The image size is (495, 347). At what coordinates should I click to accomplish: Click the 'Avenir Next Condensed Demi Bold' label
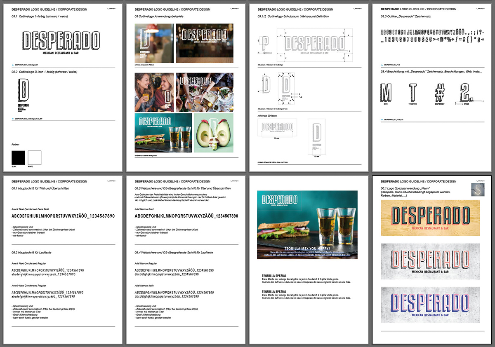click(x=30, y=209)
